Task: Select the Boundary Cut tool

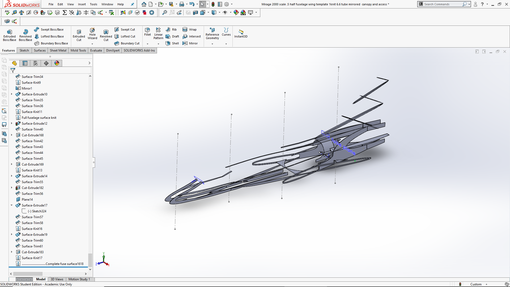Action: pos(127,43)
